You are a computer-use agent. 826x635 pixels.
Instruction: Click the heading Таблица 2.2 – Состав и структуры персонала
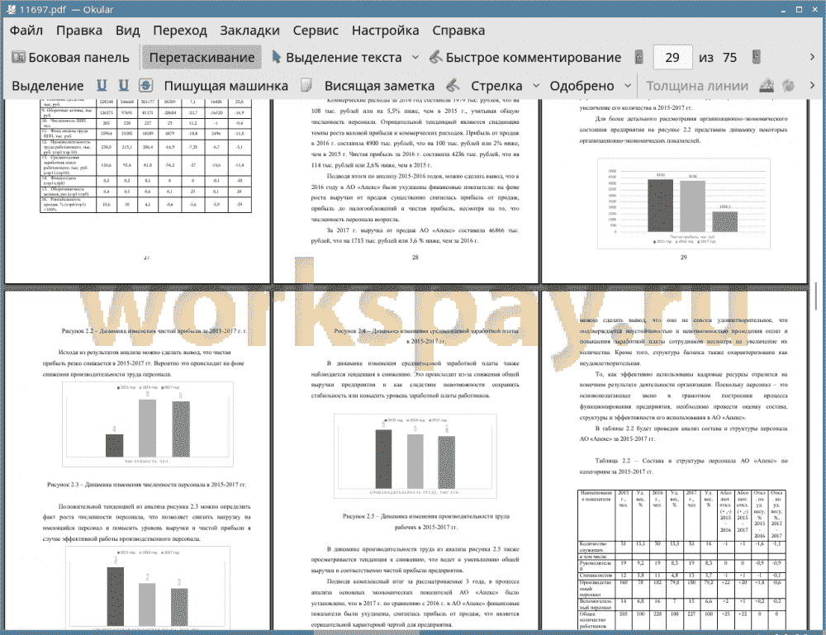(x=683, y=466)
